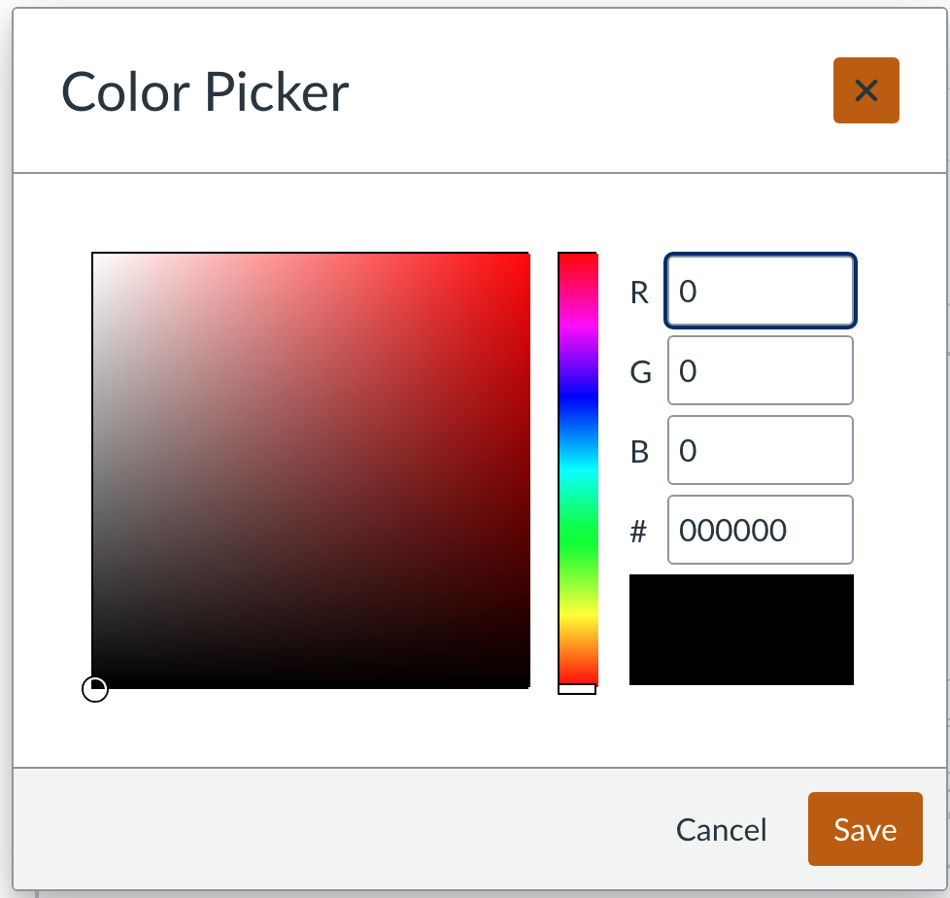The image size is (950, 898).
Task: Click the hex code 000000 field
Action: (x=760, y=530)
